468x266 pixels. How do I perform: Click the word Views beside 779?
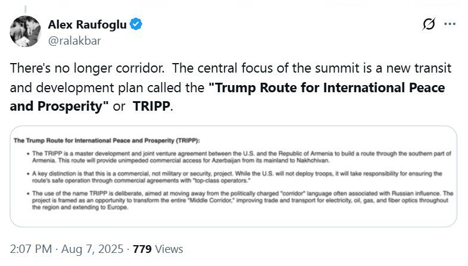tap(169, 249)
